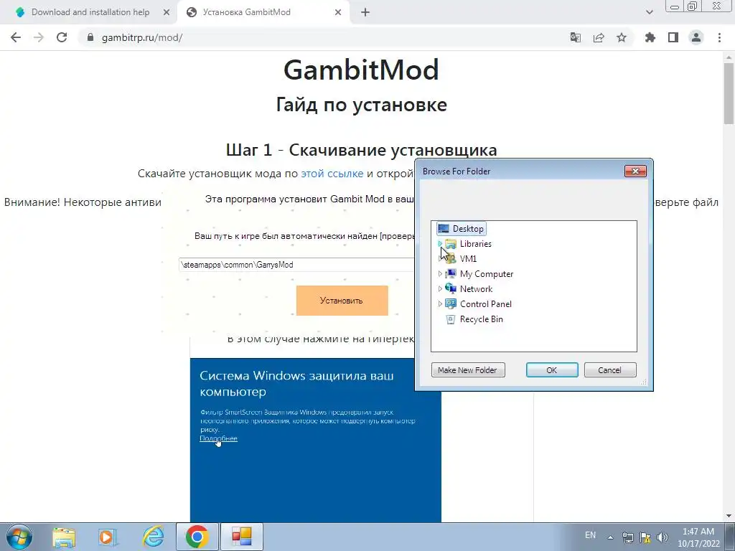Open Chrome three-dot menu
The height and width of the screenshot is (551, 735).
tap(719, 37)
